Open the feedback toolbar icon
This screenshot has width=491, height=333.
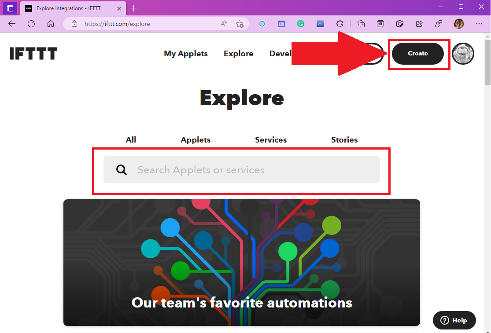point(439,24)
